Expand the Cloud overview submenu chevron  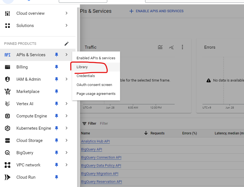67,13
